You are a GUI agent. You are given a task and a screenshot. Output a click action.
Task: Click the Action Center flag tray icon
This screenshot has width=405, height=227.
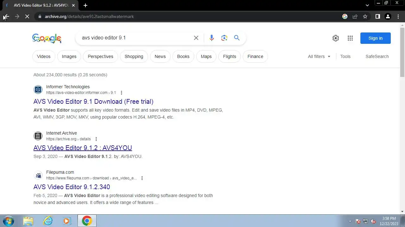click(358, 221)
